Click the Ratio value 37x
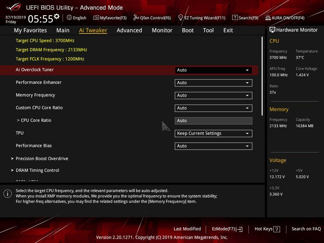 pos(272,92)
